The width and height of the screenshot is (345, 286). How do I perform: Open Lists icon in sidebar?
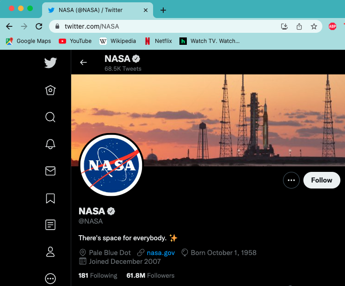(x=50, y=225)
